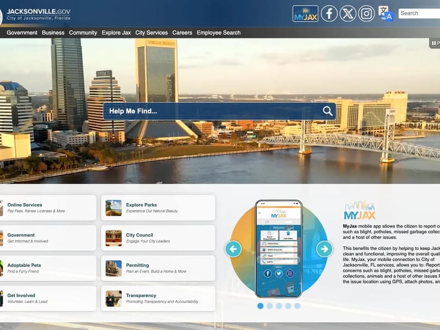Open the Government Get Informed card

coord(48,238)
